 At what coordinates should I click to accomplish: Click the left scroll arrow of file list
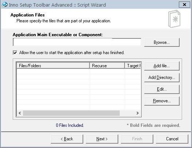pos(20,113)
